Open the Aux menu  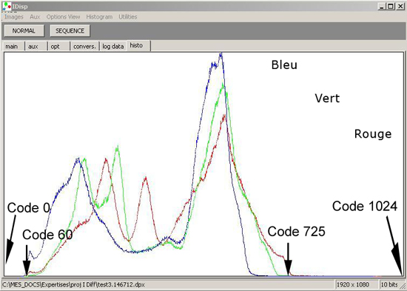[35, 17]
